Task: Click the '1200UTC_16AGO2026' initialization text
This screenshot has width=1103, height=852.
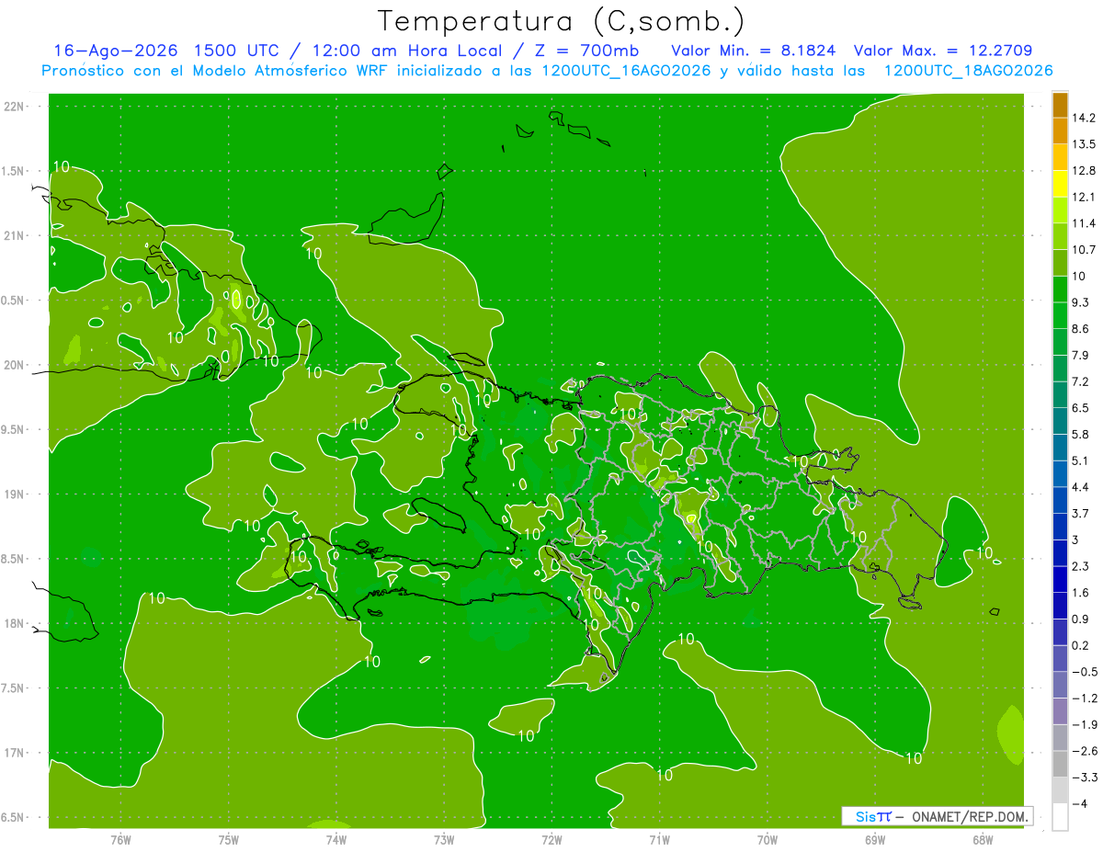Action: pyautogui.click(x=626, y=71)
